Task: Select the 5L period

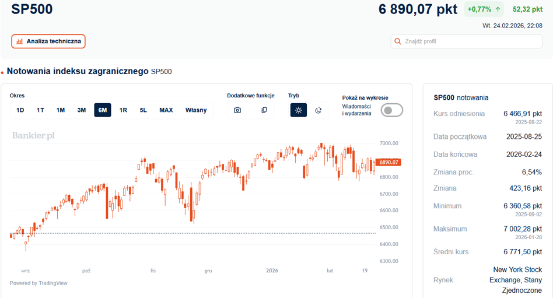Action: coord(143,110)
